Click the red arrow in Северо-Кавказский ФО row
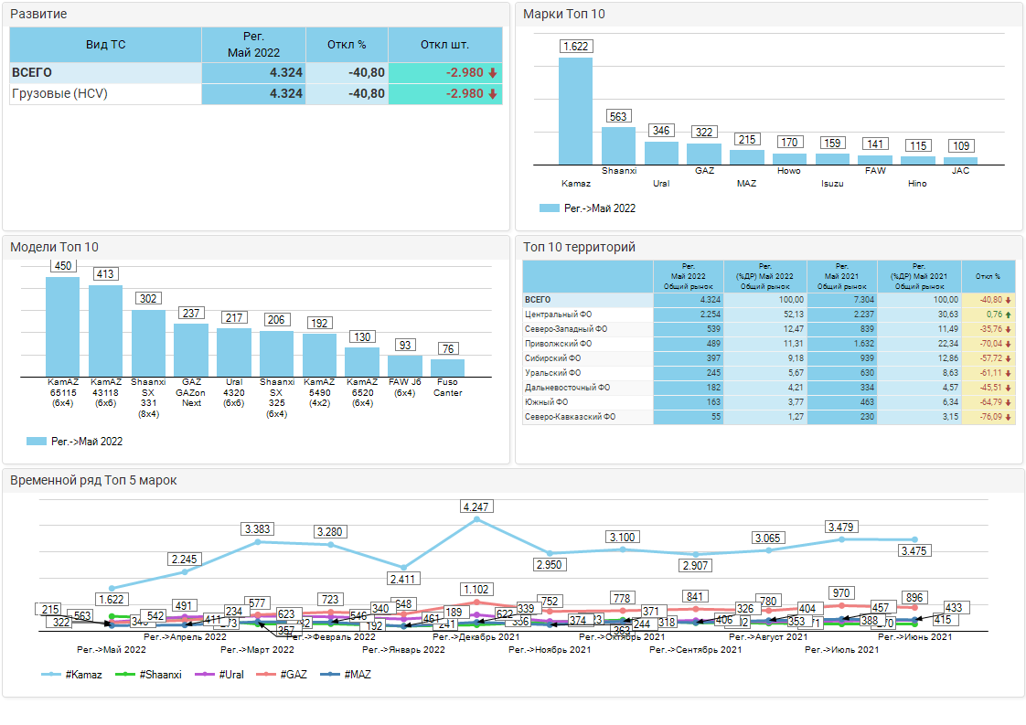Viewport: 1026px width, 725px height. coord(1008,417)
